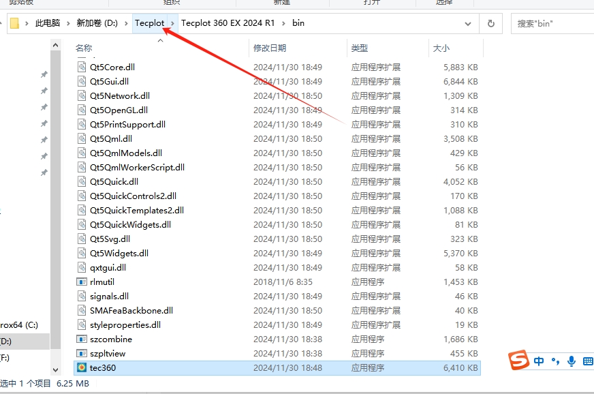Viewport: 594px width, 394px height.
Task: Select the rlmutil executable icon
Action: (82, 282)
